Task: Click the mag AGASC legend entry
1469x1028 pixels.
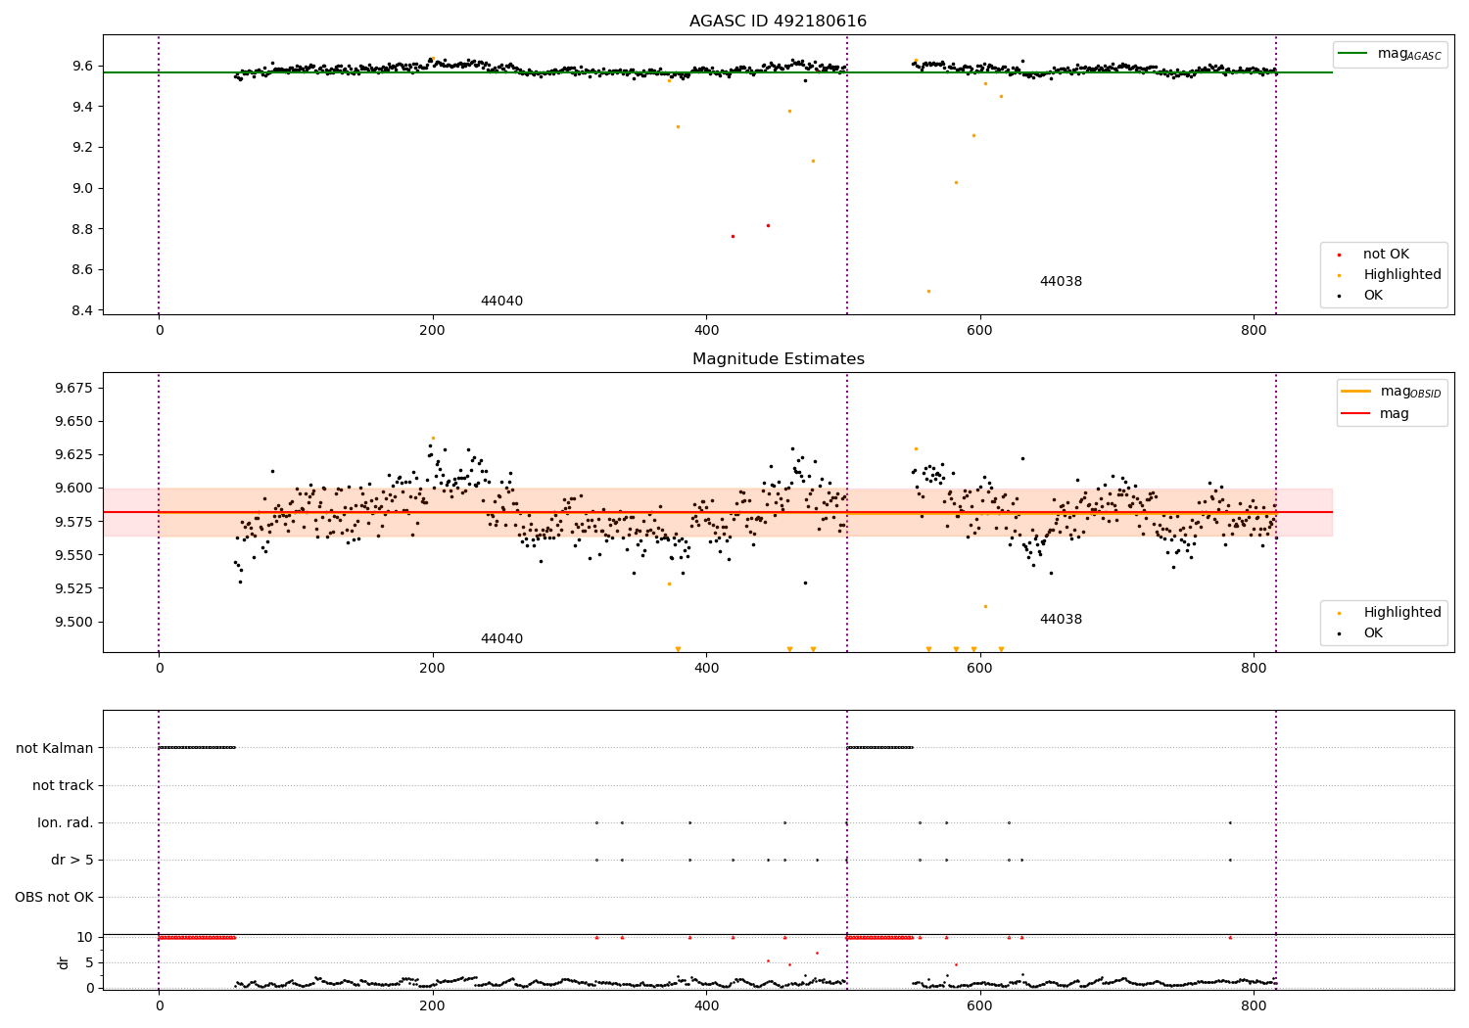Action: pyautogui.click(x=1390, y=54)
